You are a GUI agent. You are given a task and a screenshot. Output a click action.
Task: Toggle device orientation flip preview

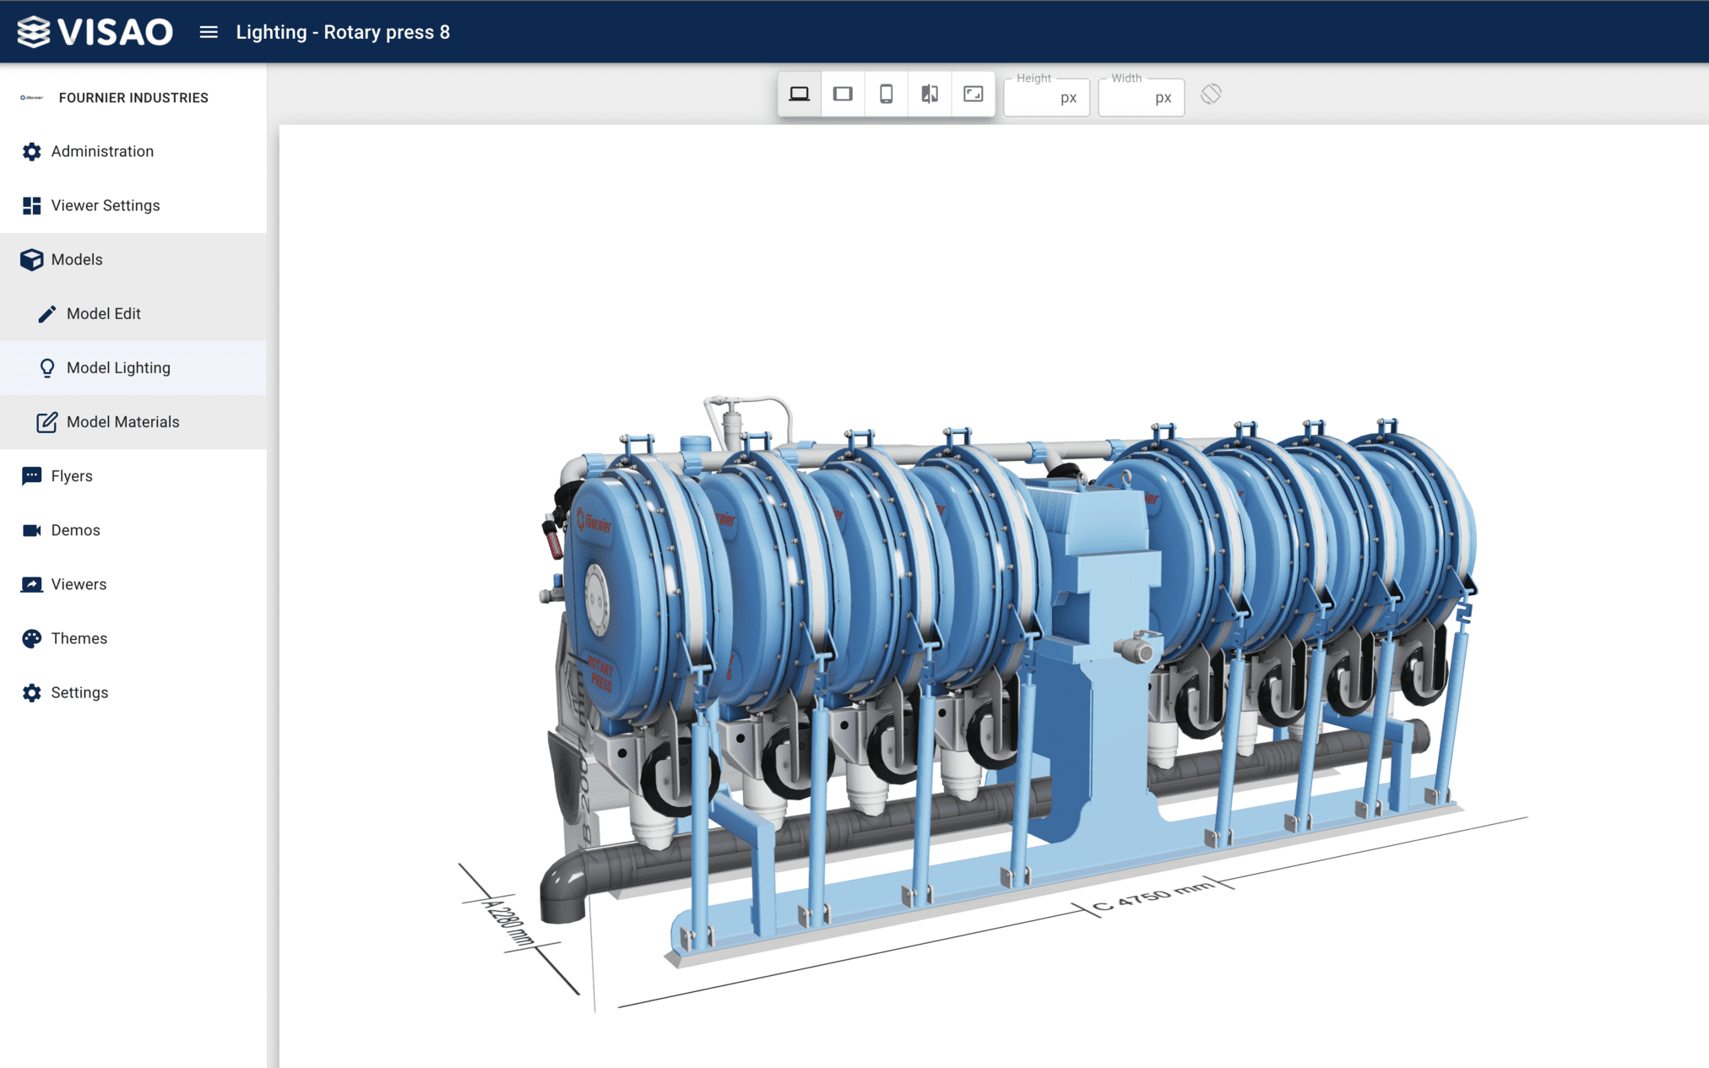(x=929, y=94)
